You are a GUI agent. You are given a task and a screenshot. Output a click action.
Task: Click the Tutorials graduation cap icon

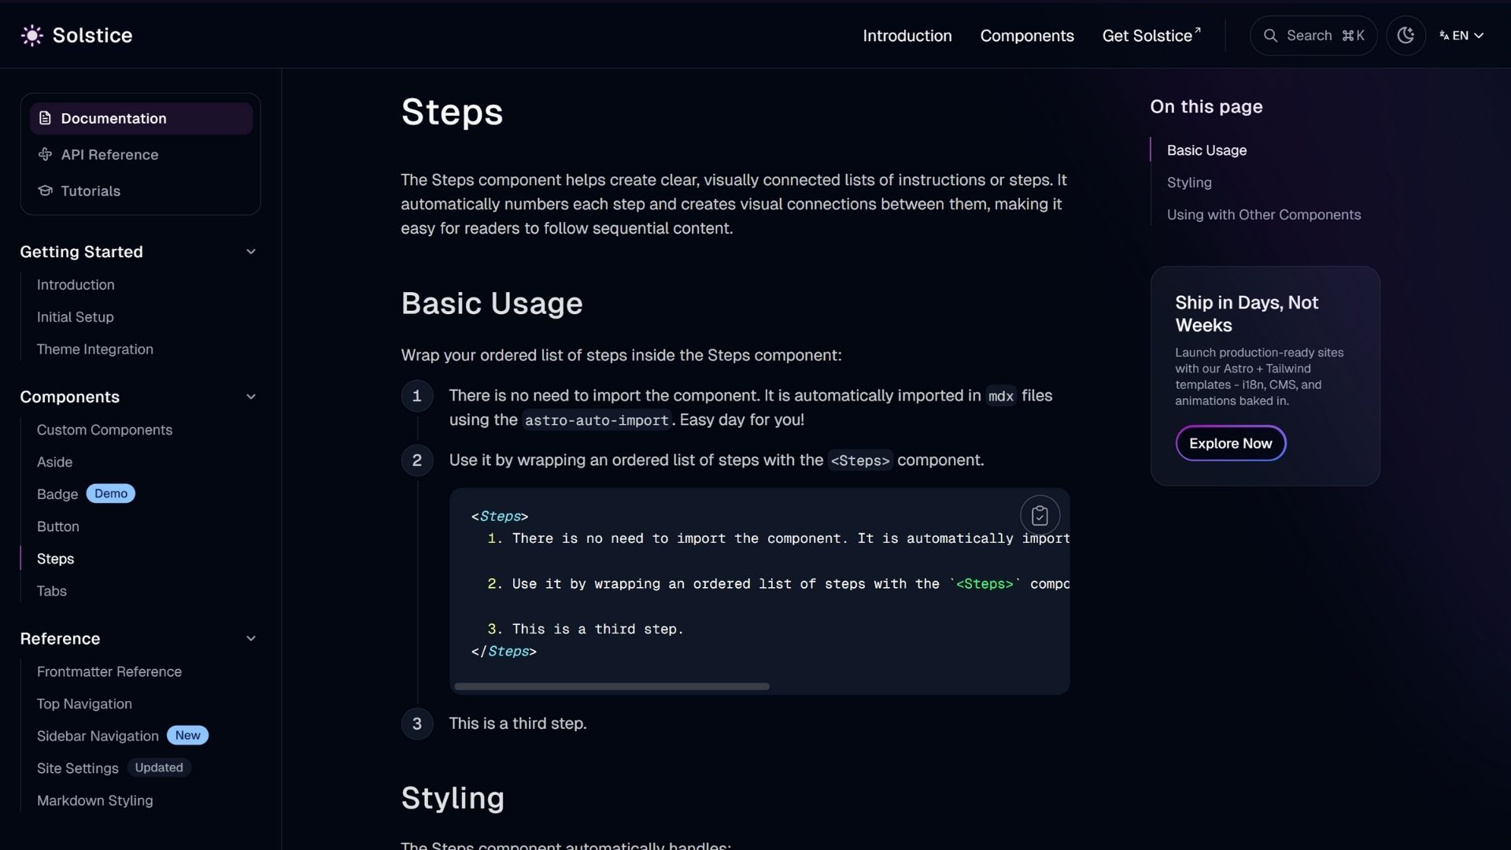coord(45,190)
